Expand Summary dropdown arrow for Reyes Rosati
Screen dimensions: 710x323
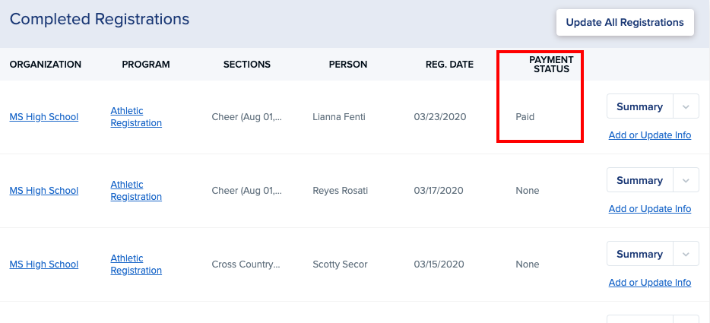pyautogui.click(x=686, y=181)
